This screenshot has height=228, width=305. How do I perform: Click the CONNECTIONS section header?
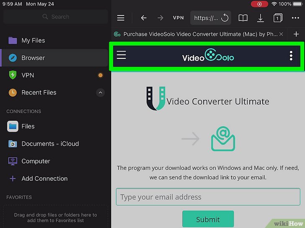(24, 111)
